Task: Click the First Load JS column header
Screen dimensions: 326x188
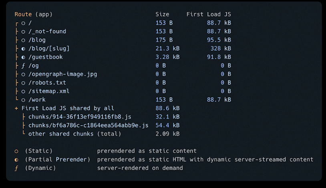Action: (x=209, y=14)
